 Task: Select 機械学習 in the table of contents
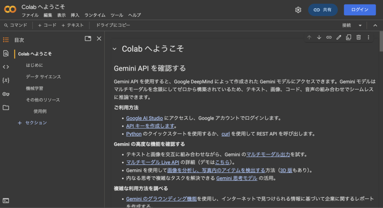click(x=34, y=89)
